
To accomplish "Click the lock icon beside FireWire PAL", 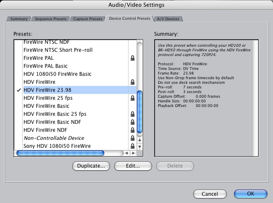I will (133, 58).
